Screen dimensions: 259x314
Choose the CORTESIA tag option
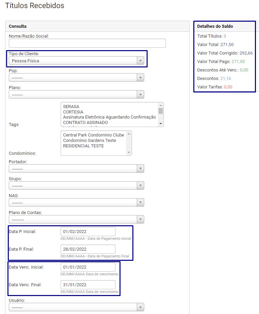point(73,112)
